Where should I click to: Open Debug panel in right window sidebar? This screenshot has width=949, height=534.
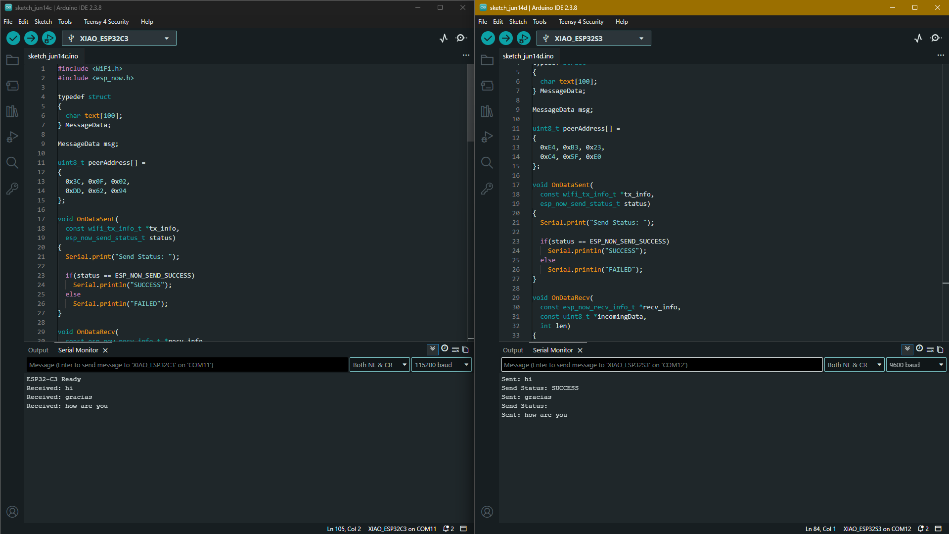click(487, 137)
